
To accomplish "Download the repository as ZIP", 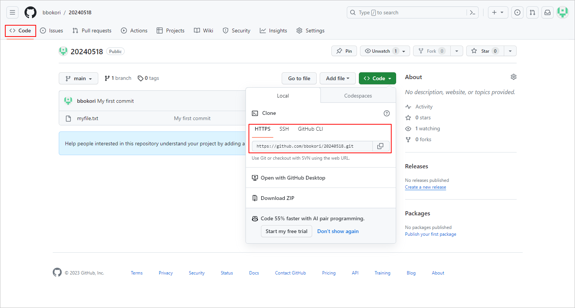I will (273, 198).
